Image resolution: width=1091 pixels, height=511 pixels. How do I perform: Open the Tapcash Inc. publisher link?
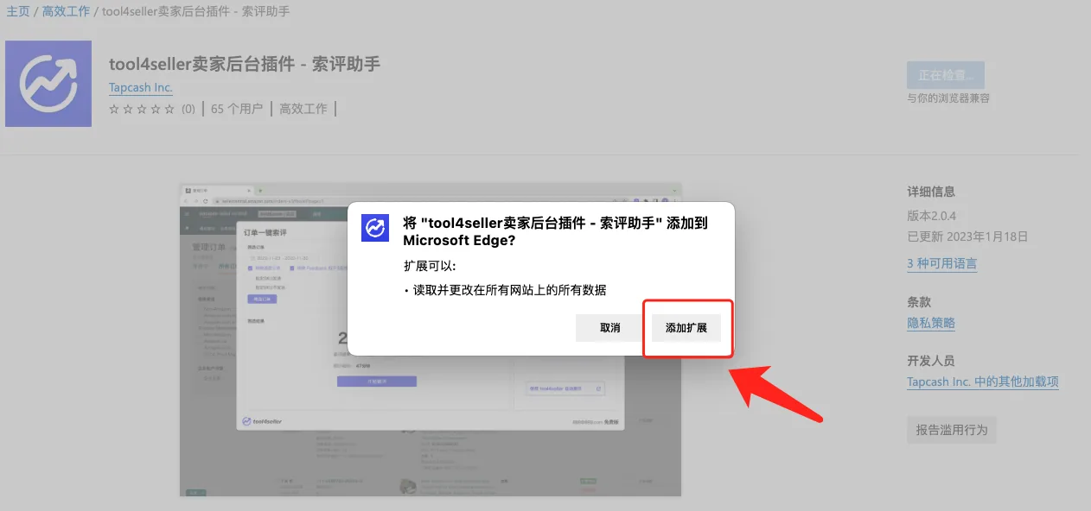(141, 88)
